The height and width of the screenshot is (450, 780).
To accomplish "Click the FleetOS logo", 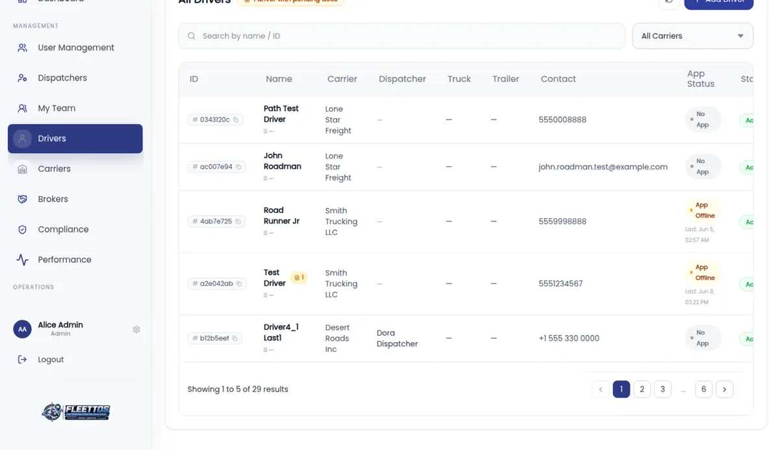I will [76, 412].
